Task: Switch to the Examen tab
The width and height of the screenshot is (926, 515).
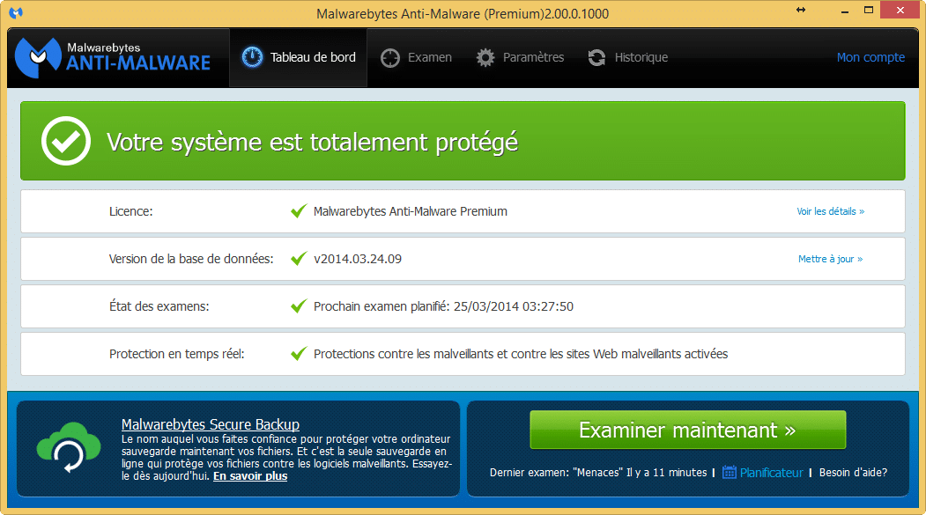Action: tap(417, 57)
